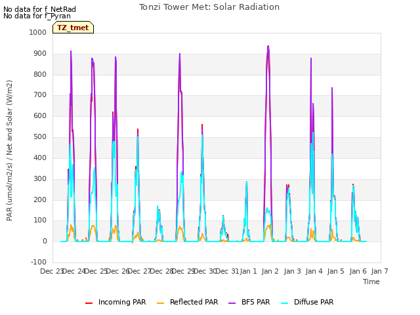Click x-axis label Jan 2
The width and height of the screenshot is (420, 315).
tap(270, 271)
